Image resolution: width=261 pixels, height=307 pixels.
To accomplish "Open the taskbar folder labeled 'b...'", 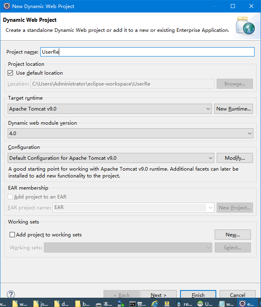I will coord(82,304).
